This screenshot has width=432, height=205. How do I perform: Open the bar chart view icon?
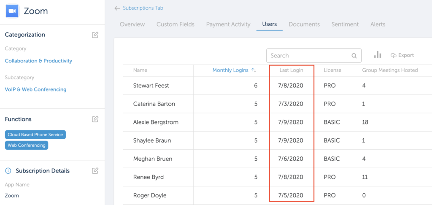[x=378, y=54]
